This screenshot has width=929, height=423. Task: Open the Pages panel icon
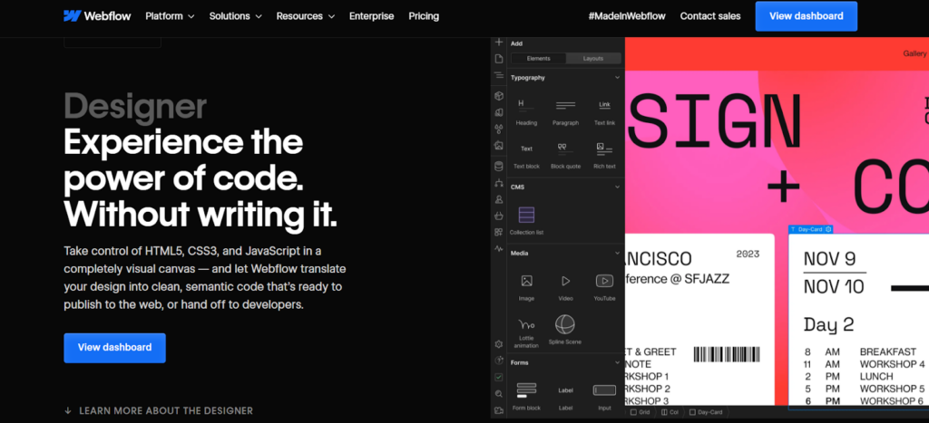499,59
